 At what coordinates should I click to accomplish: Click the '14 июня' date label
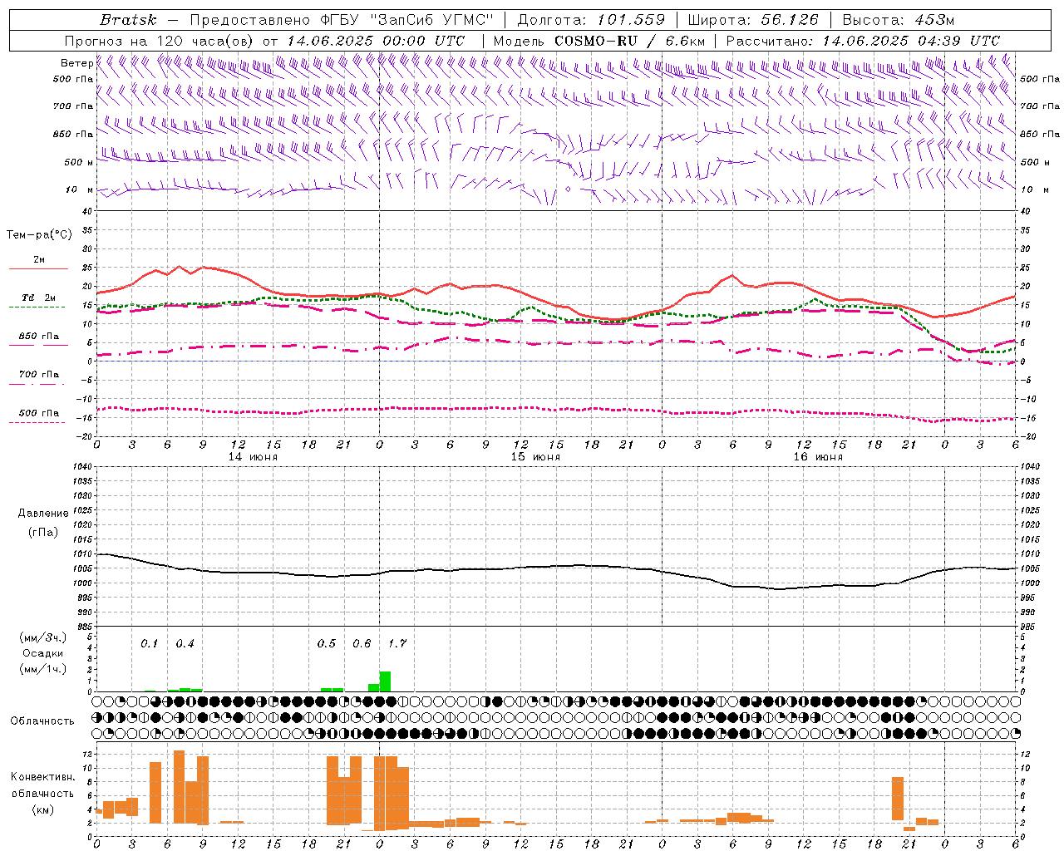[x=253, y=457]
